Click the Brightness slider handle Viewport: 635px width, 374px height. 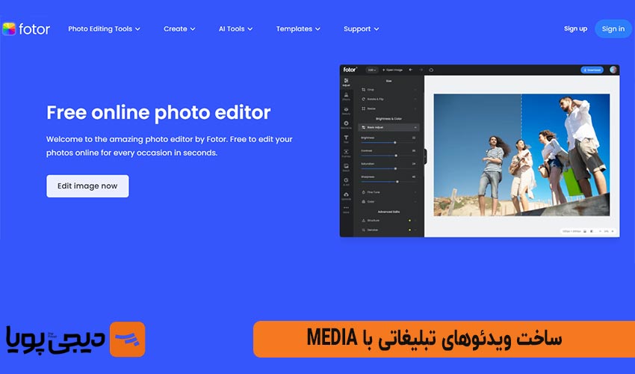pyautogui.click(x=394, y=142)
